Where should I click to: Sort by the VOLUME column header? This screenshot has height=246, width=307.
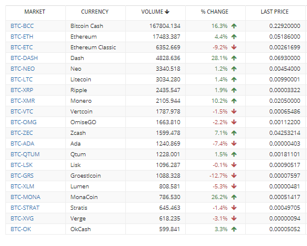pos(155,12)
